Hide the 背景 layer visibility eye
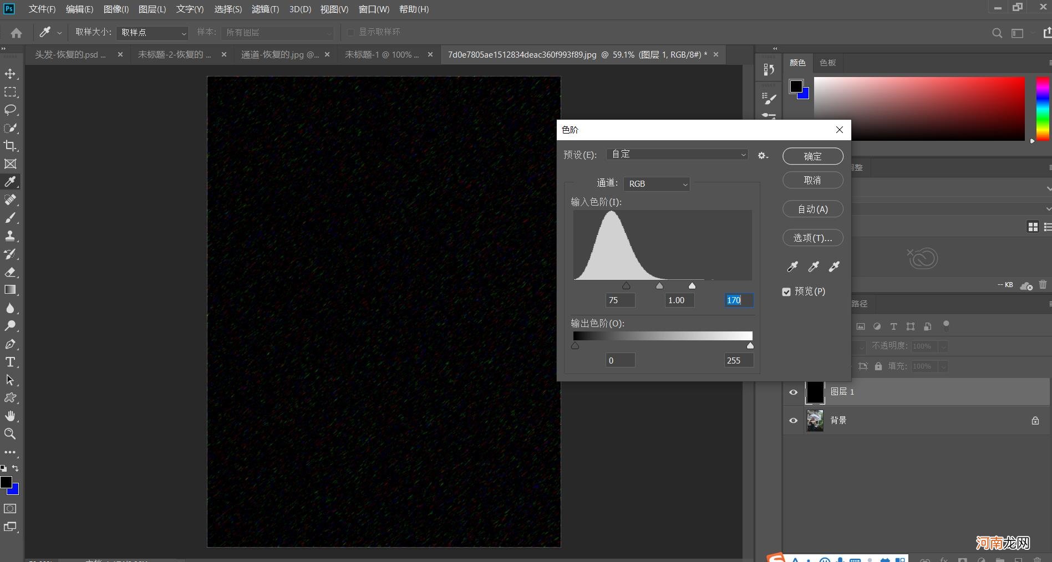Image resolution: width=1052 pixels, height=562 pixels. tap(794, 421)
